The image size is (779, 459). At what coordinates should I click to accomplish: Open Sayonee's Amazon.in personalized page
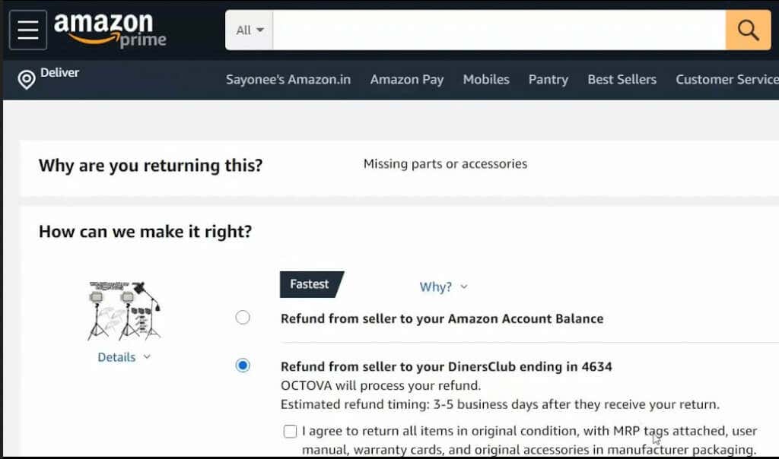coord(288,79)
